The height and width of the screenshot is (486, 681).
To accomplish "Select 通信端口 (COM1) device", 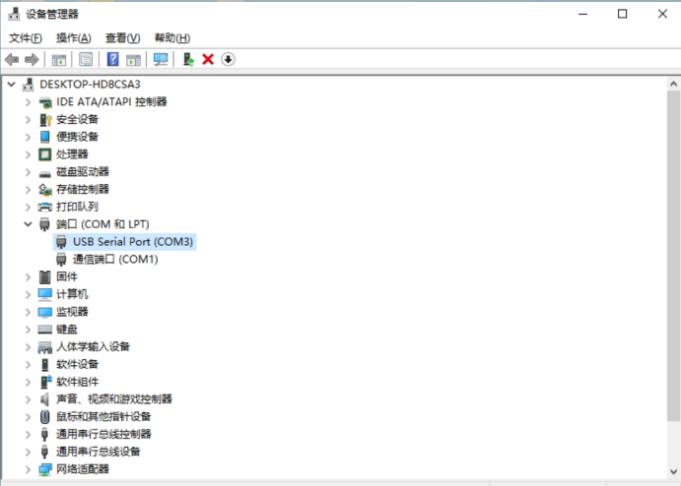I will click(x=115, y=260).
